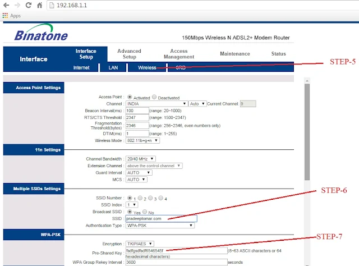Open the MCS dropdown
The image size is (359, 266).
[x=136, y=180]
